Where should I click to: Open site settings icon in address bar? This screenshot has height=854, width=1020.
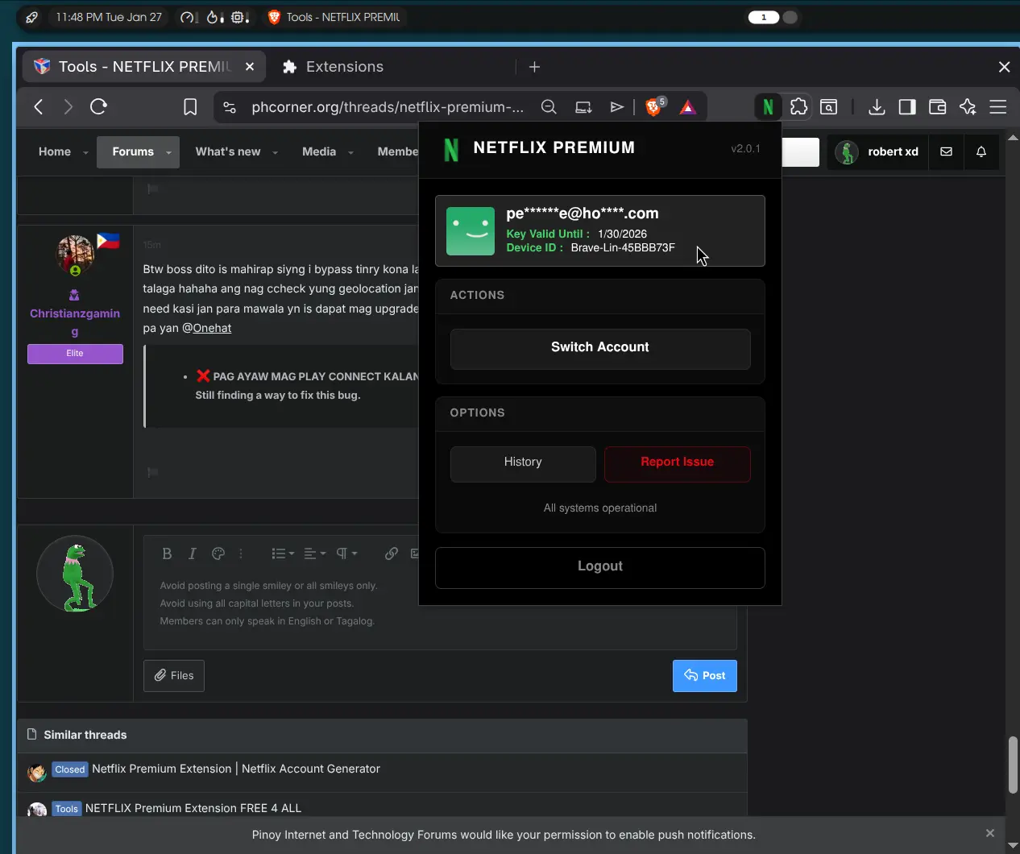(x=230, y=107)
